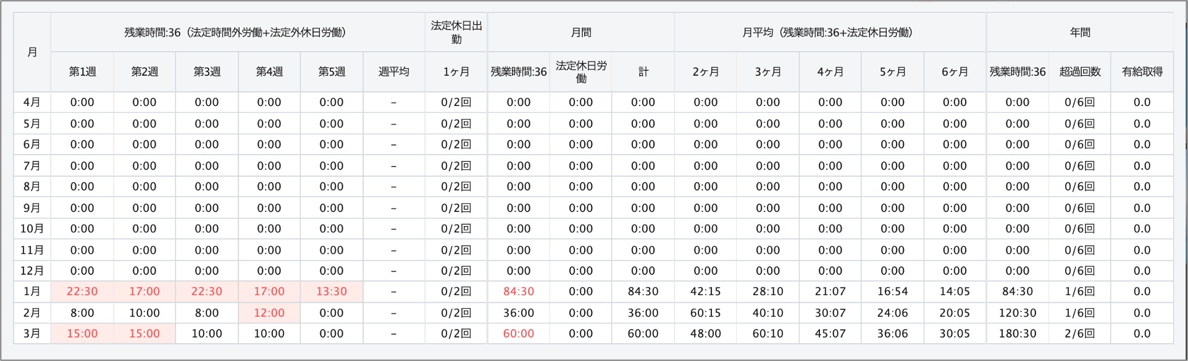1188x361 pixels.
Task: Select March monthly overtime 60:00 in red
Action: [519, 334]
